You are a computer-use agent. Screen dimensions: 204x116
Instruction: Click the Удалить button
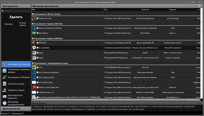coord(16,17)
